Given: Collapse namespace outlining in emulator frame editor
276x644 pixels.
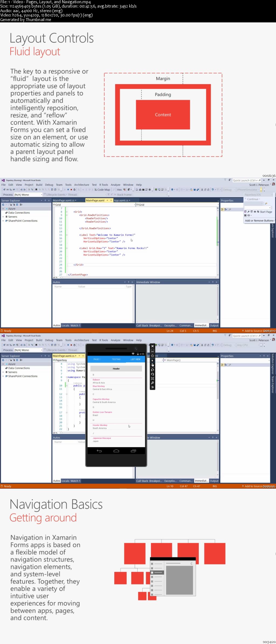Looking at the screenshot, I should [x=67, y=377].
